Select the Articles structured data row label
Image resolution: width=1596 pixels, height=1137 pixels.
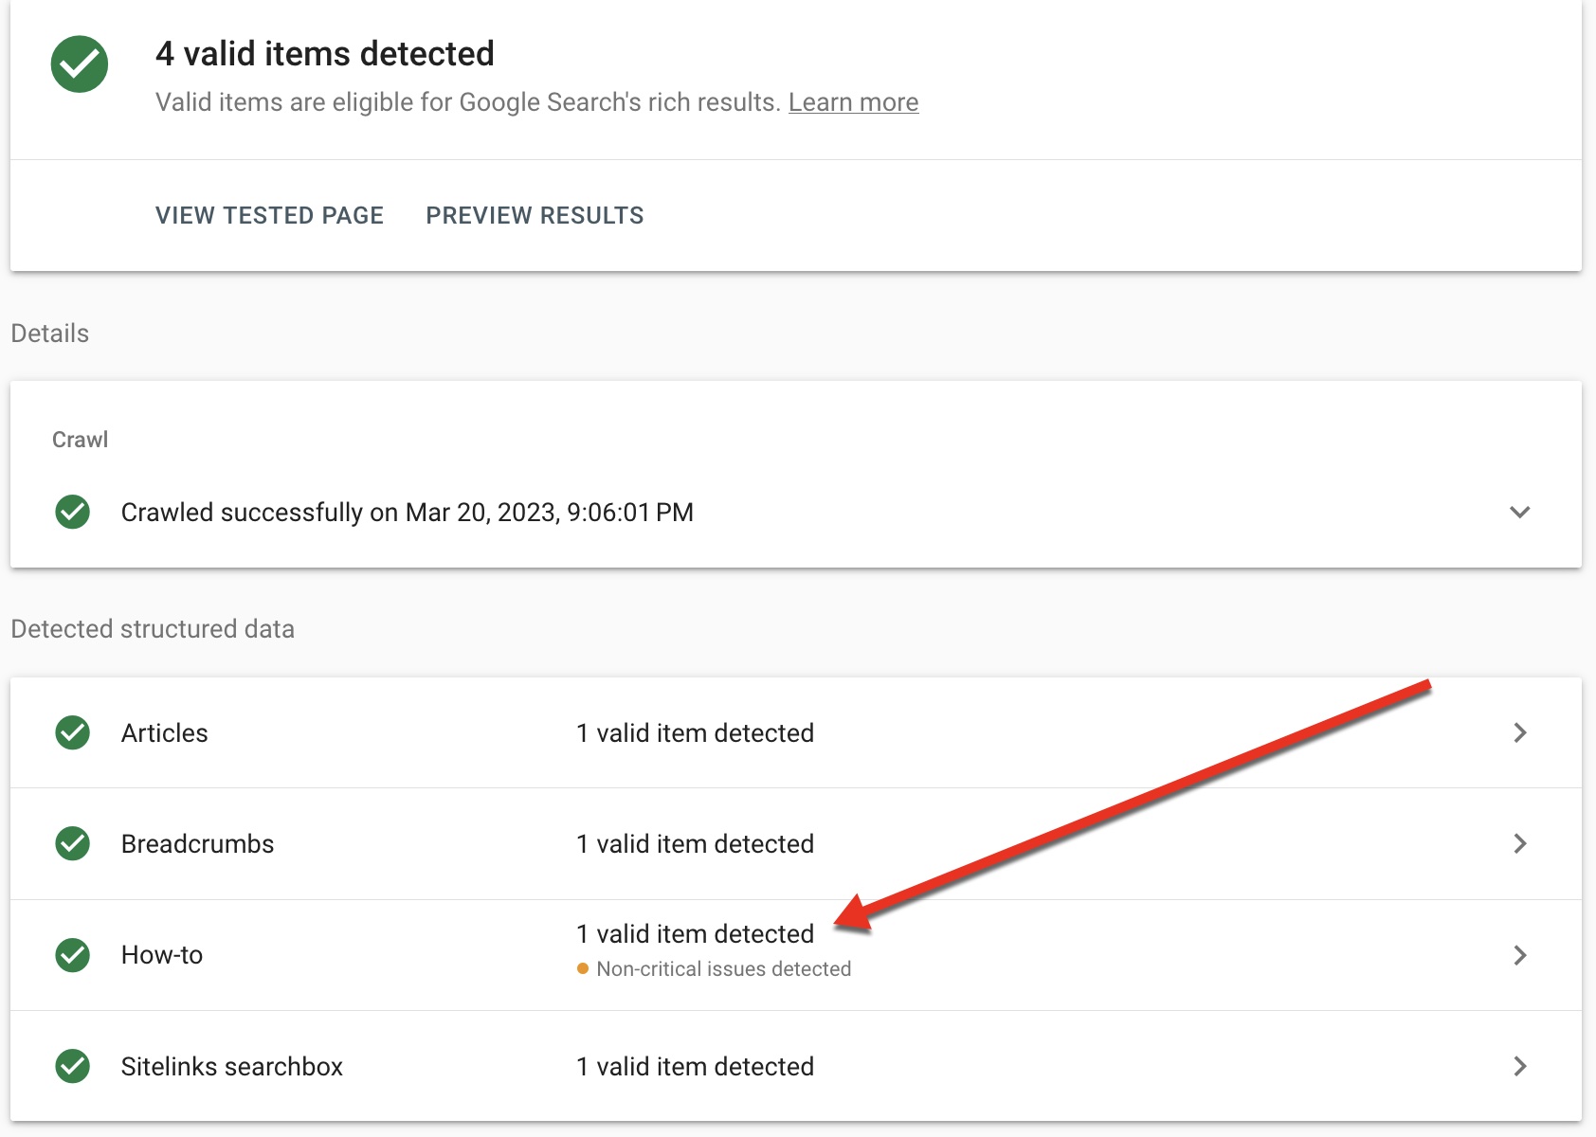coord(165,733)
